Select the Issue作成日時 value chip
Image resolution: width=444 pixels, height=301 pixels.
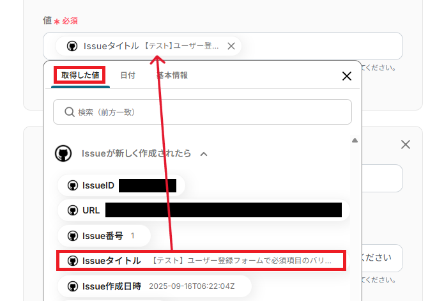coord(155,286)
